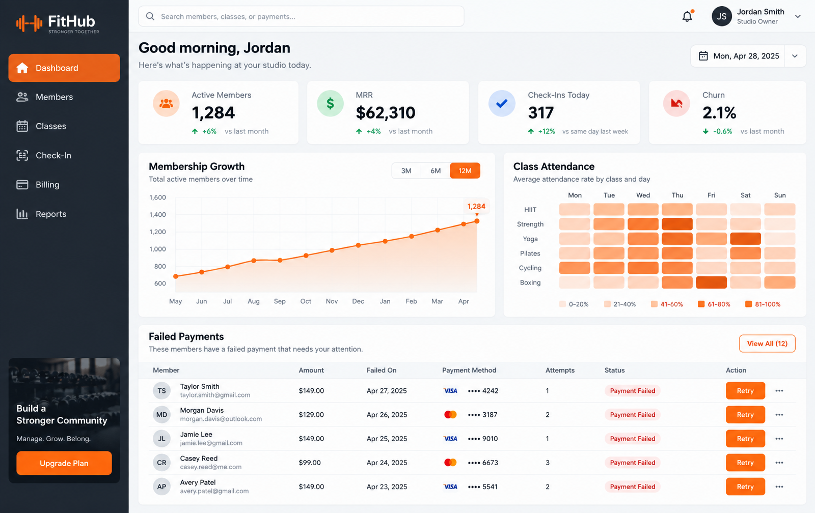Expand the Jordan Smith account menu chevron
Viewport: 815px width, 513px height.
[798, 16]
